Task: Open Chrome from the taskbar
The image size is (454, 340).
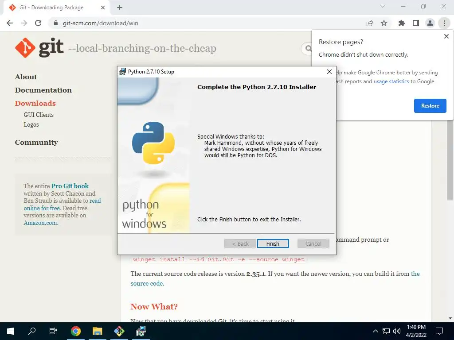Action: [76, 331]
